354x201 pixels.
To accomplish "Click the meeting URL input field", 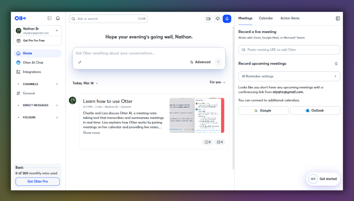I will coord(289,50).
